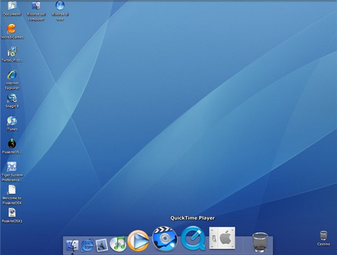Open the Trash can in dock
Image resolution: width=337 pixels, height=255 pixels.
coord(260,242)
